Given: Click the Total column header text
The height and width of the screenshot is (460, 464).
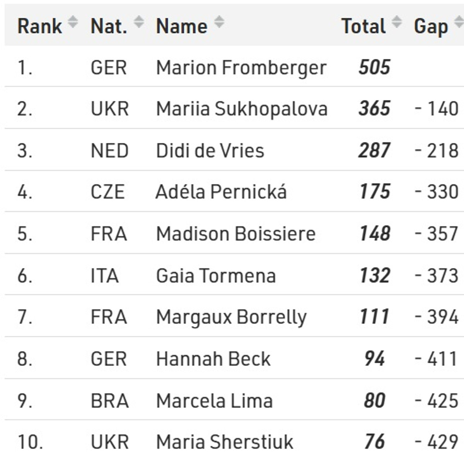Looking at the screenshot, I should click(x=363, y=26).
